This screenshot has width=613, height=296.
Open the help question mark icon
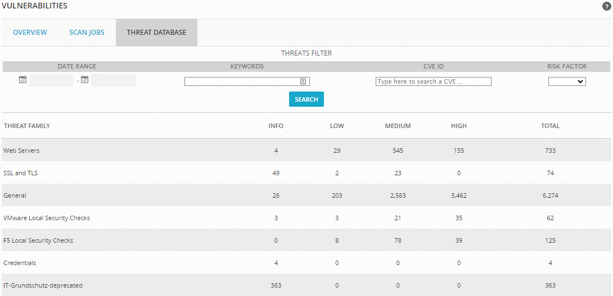tap(606, 6)
